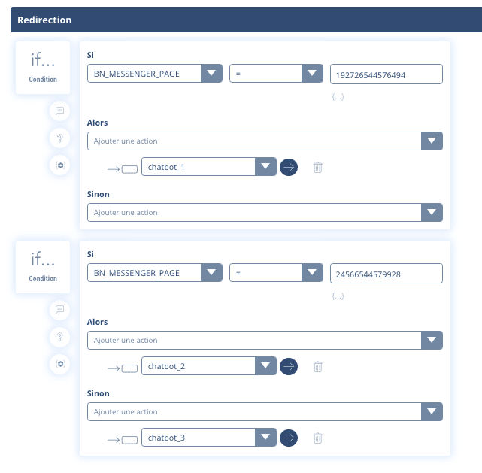This screenshot has height=473, width=482.
Task: Go to chatbot_3 using arrow button
Action: (289, 438)
